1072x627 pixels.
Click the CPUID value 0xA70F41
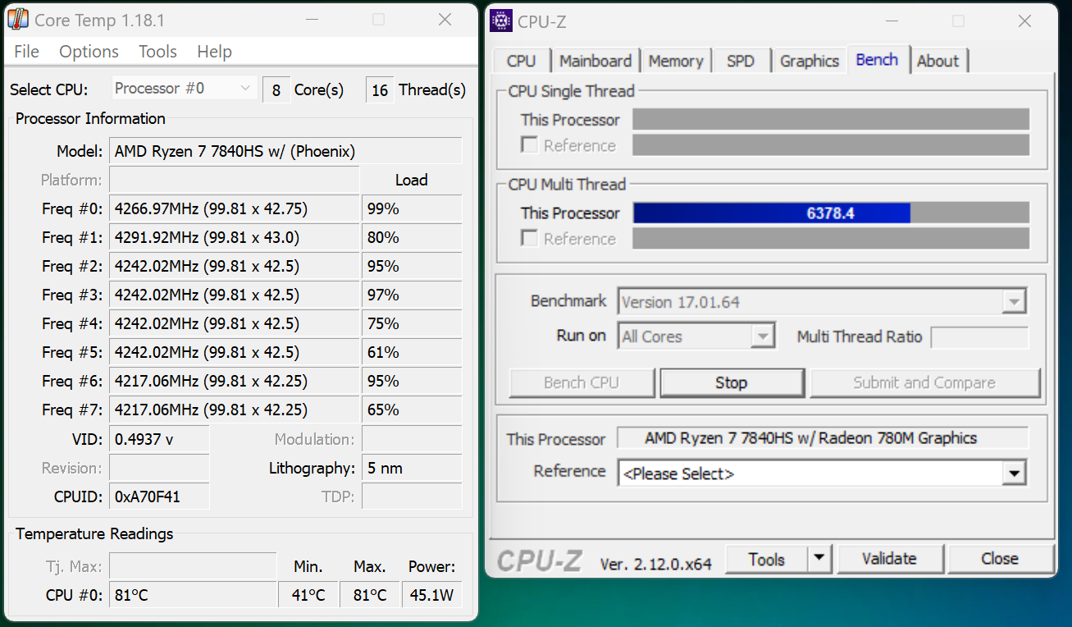[x=159, y=497]
